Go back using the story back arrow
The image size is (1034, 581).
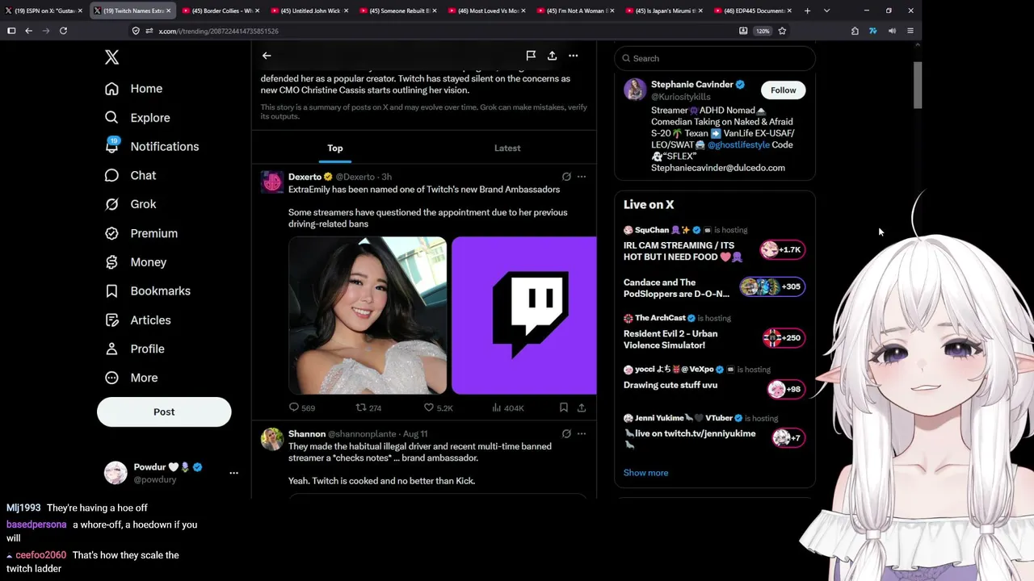[x=267, y=56]
